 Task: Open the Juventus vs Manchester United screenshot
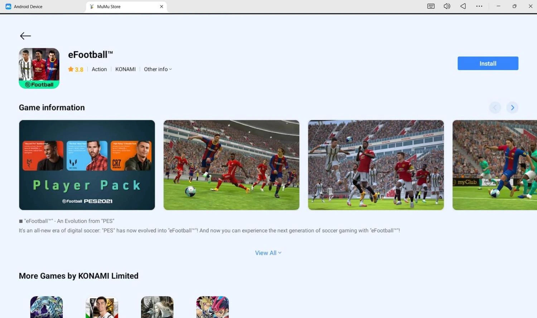tap(376, 165)
